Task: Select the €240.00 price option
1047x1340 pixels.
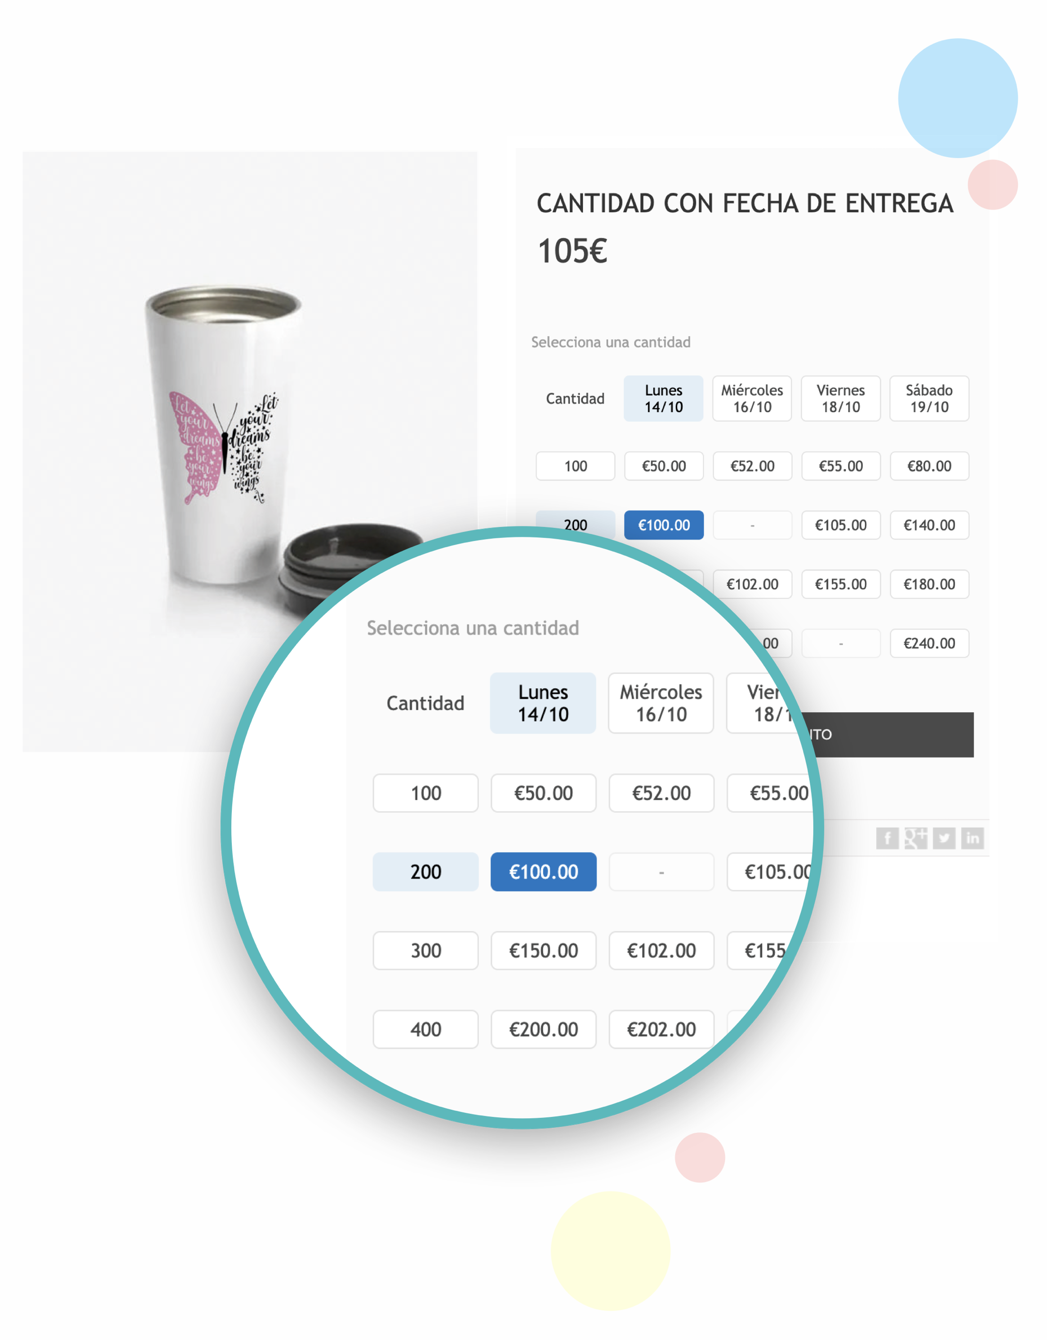Action: 929,643
